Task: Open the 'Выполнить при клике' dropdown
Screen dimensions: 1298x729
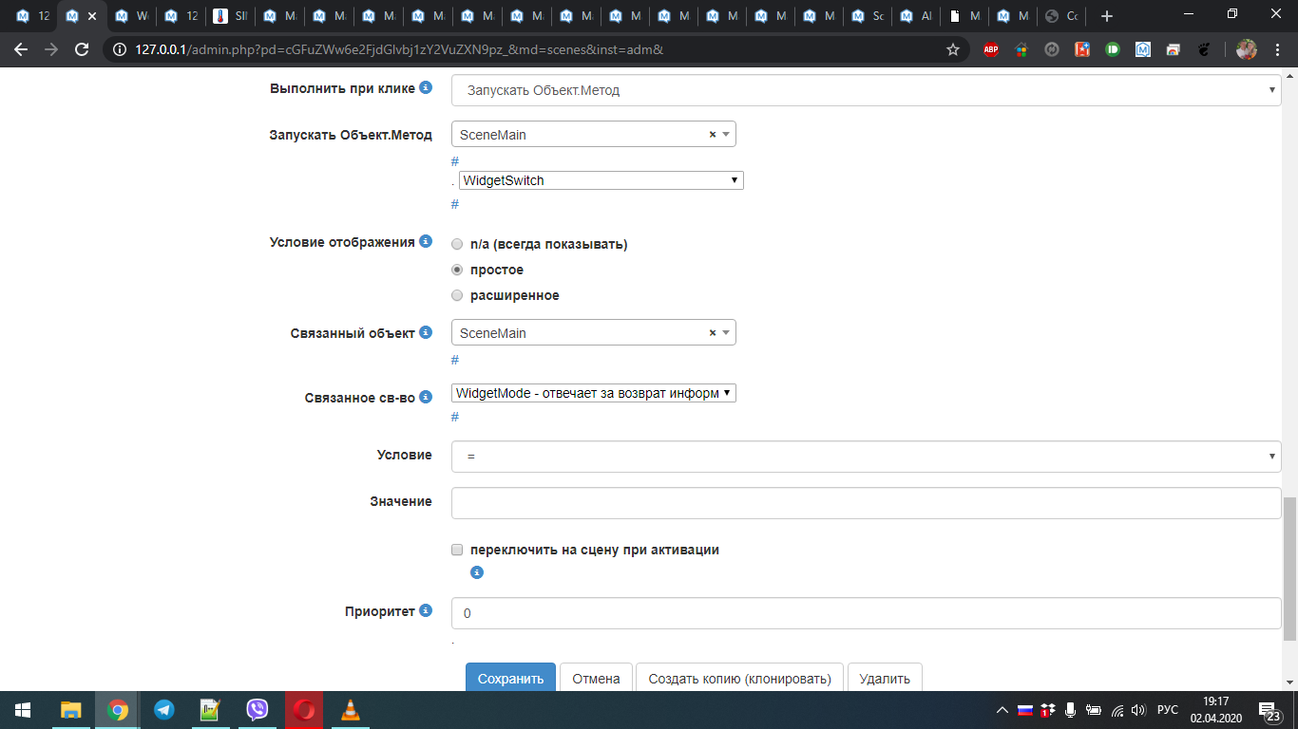Action: coord(866,90)
